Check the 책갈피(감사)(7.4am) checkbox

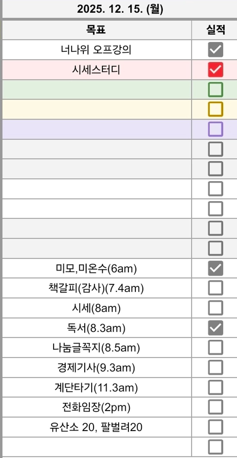tap(215, 288)
